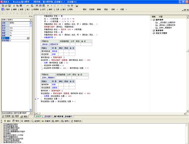Click the Open file toolbar icon
The height and width of the screenshot is (144, 189).
point(6,6)
